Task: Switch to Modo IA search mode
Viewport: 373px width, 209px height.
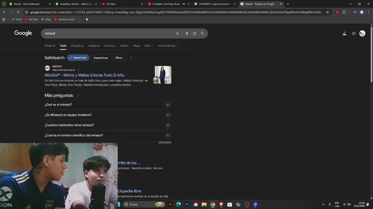Action: coord(50,46)
